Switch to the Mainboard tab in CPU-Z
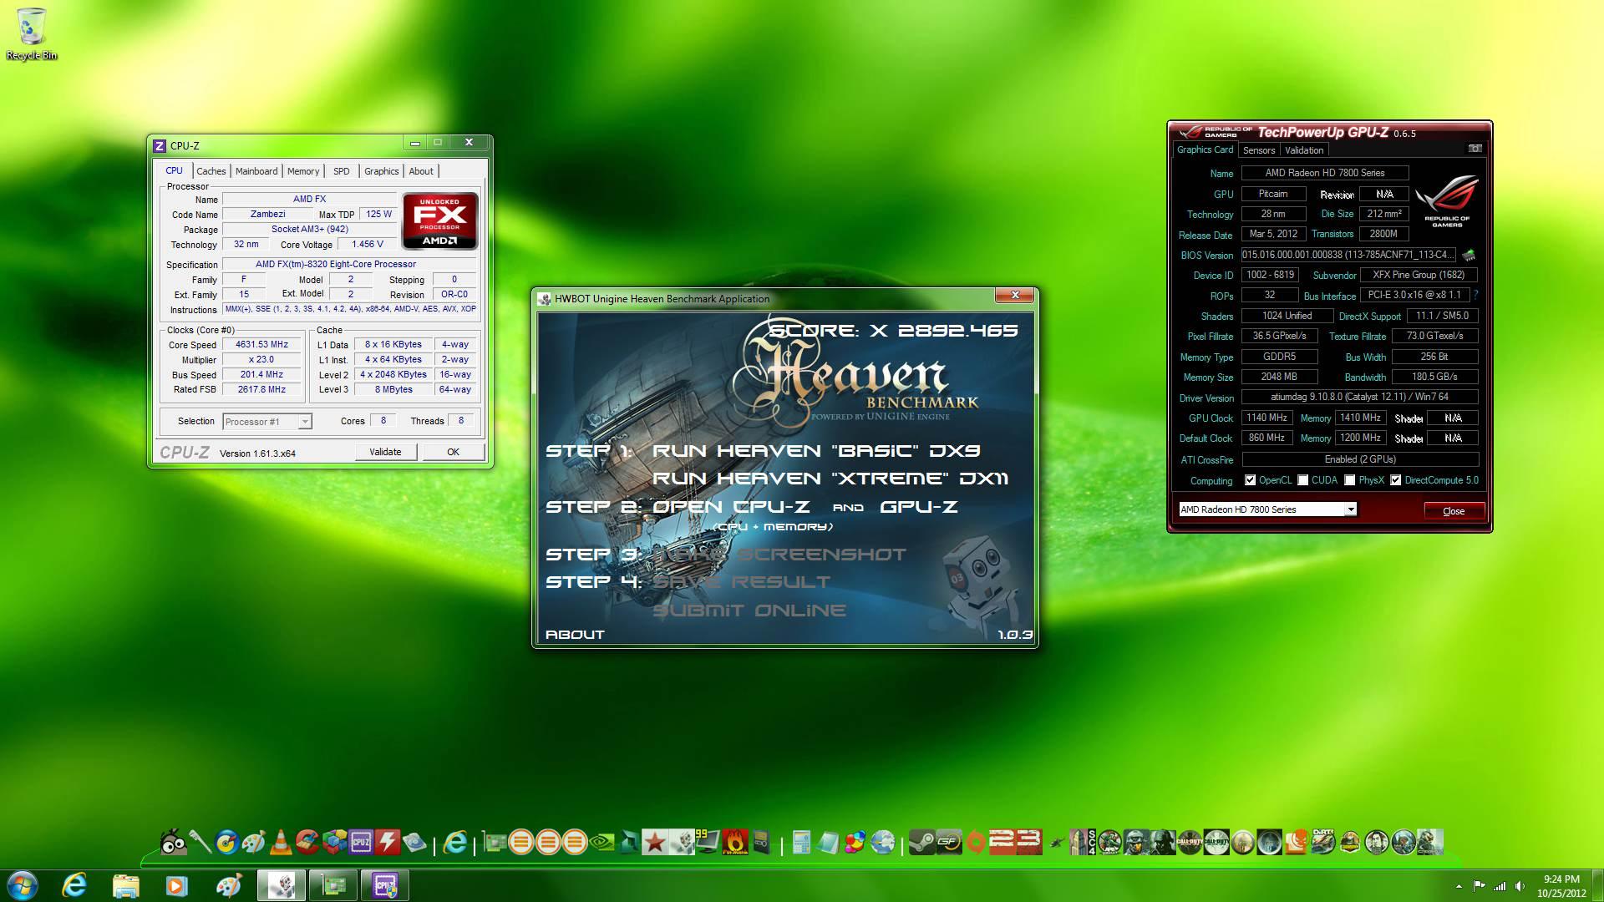Screen dimensions: 1604x902 pyautogui.click(x=256, y=171)
